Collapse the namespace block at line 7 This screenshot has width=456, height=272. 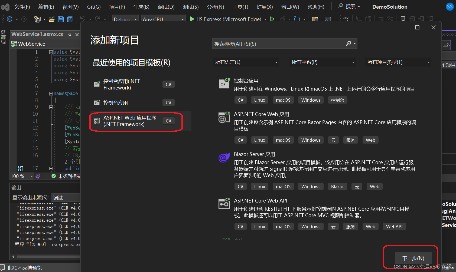coord(51,94)
